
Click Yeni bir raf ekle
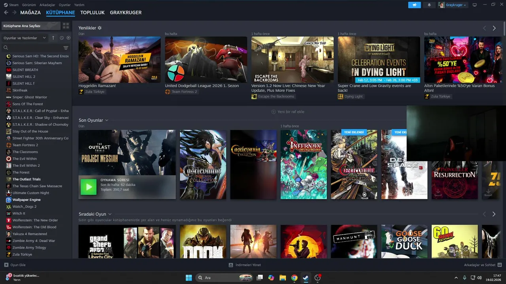coord(288,112)
